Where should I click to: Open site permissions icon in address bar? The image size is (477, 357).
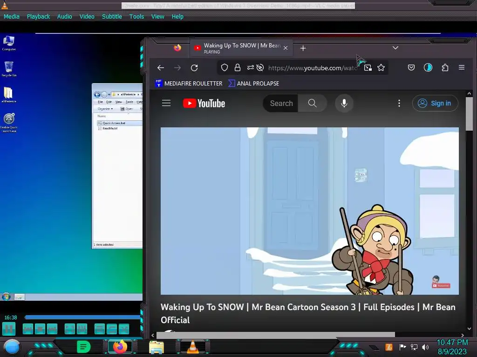250,67
